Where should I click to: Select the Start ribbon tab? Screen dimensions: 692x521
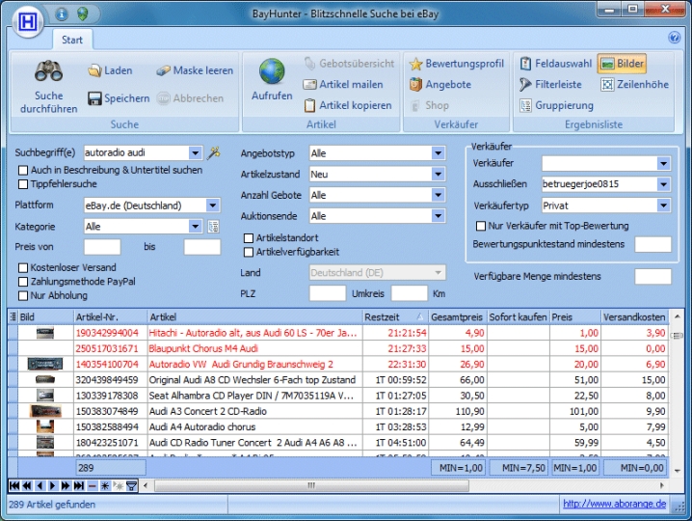(72, 40)
